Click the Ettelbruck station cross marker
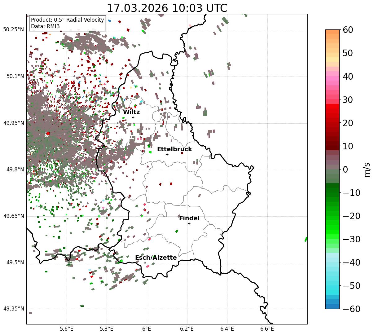The height and width of the screenshot is (335, 374). 167,154
